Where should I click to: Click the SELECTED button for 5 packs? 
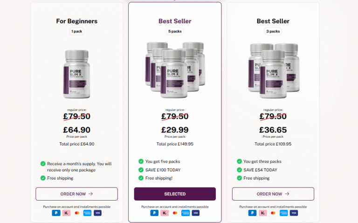175,194
